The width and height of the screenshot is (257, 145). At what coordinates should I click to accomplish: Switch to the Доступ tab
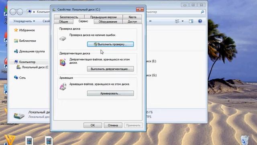click(x=132, y=21)
